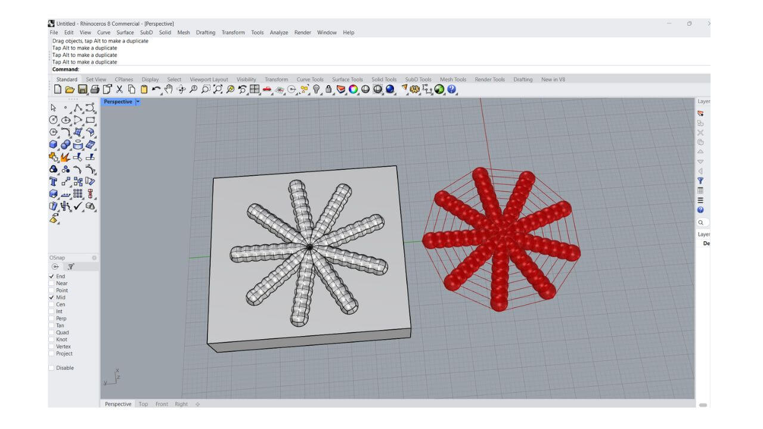Screen dimensions: 763x429
Task: Select the Pan view hand tool
Action: click(169, 89)
